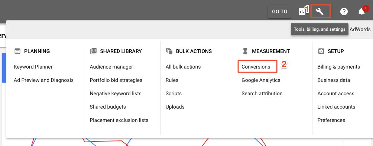The height and width of the screenshot is (146, 373).
Task: Click the AdWords text at top right
Action: tap(360, 29)
